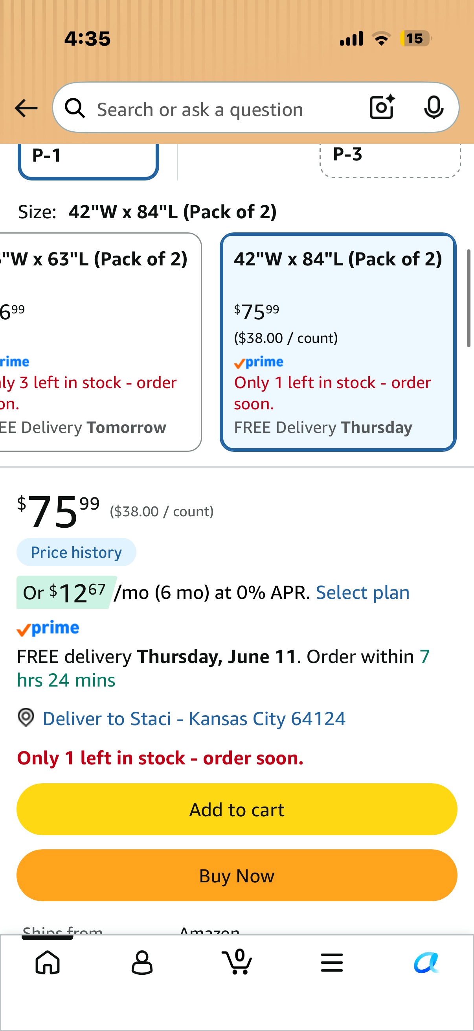
Task: Open the account profile icon
Action: (x=142, y=962)
